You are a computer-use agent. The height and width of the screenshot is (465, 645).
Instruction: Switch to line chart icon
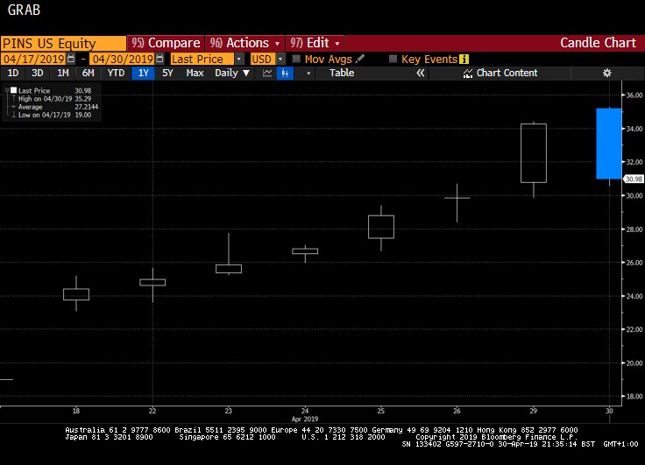[267, 74]
